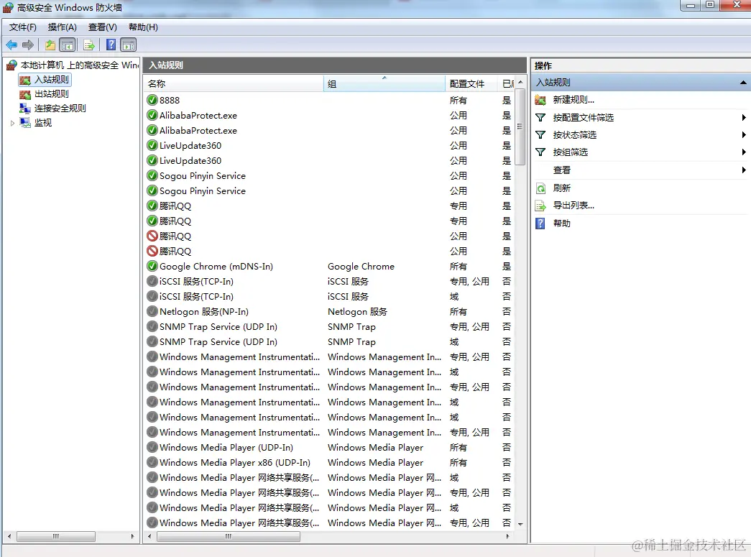Click the firewall app icon in title bar

8,8
